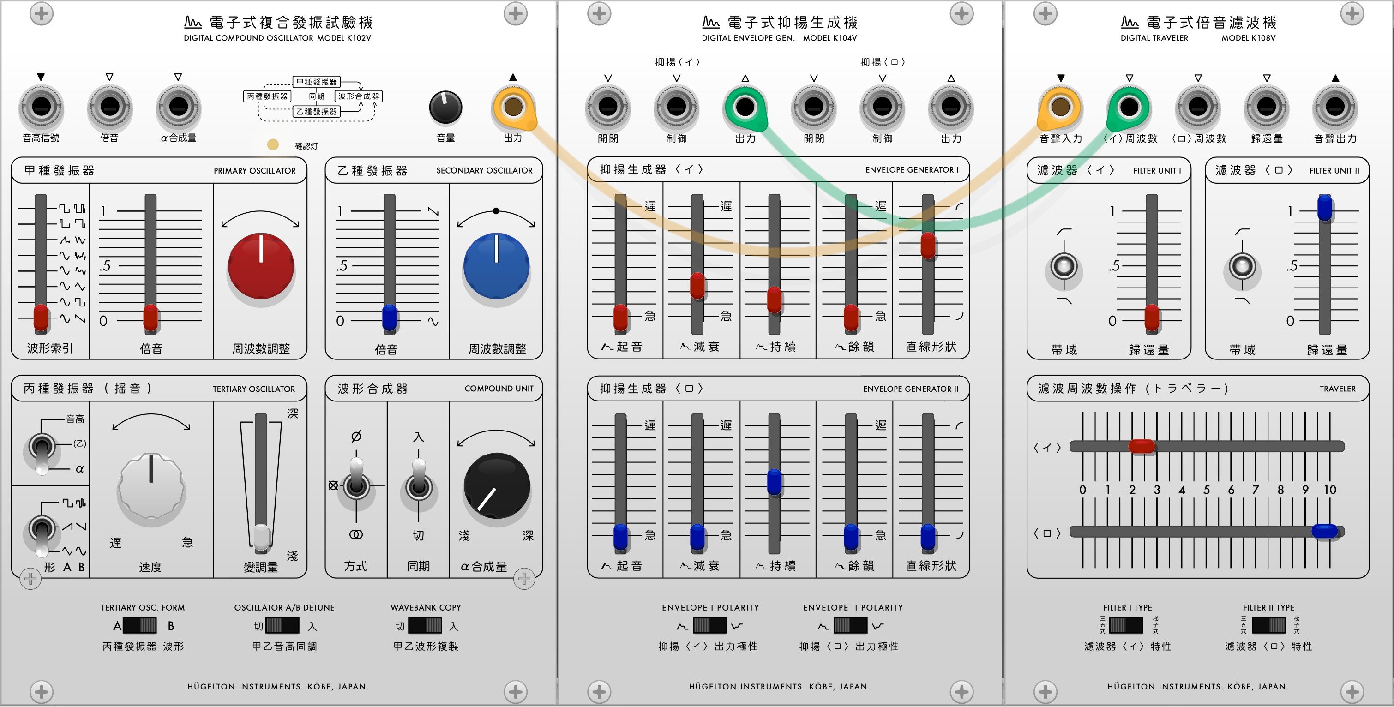Toggle the WAVEBANK COPY switch
This screenshot has height=707, width=1394.
tap(425, 626)
